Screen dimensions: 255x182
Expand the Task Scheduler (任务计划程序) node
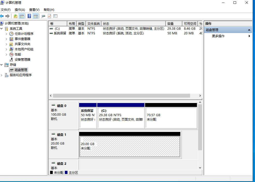coord(6,34)
